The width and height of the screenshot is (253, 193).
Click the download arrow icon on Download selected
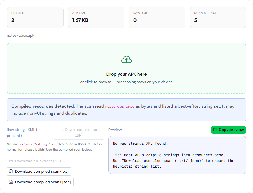pos(61,130)
